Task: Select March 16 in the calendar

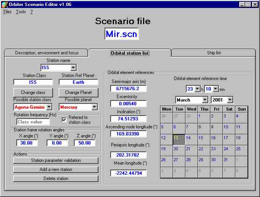Action: (216, 140)
